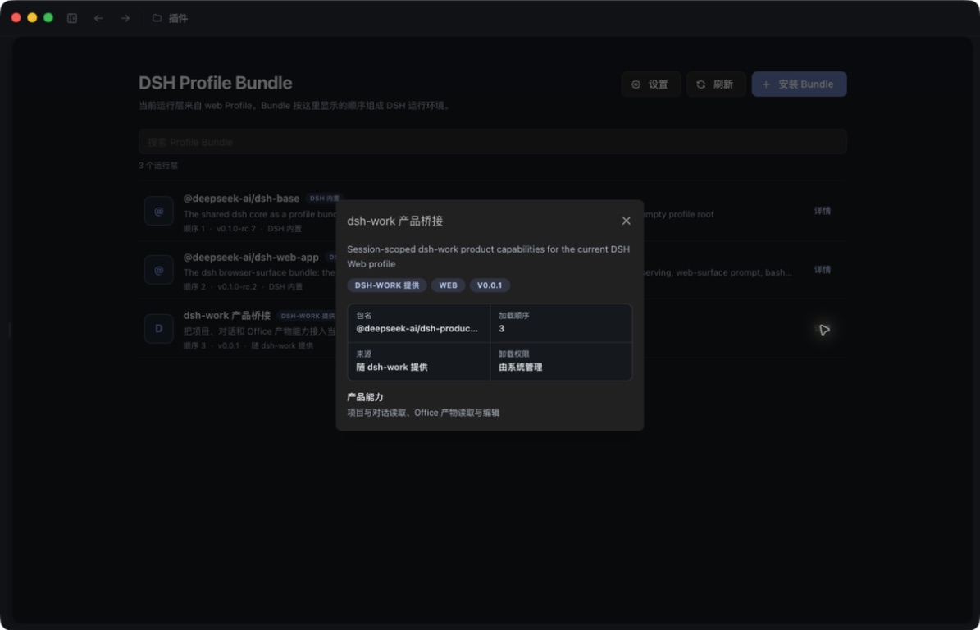Click the gear icon in 设置 button
The height and width of the screenshot is (630, 980).
636,84
